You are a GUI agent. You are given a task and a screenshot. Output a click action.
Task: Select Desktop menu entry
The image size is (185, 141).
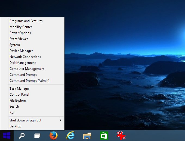(x=36, y=126)
